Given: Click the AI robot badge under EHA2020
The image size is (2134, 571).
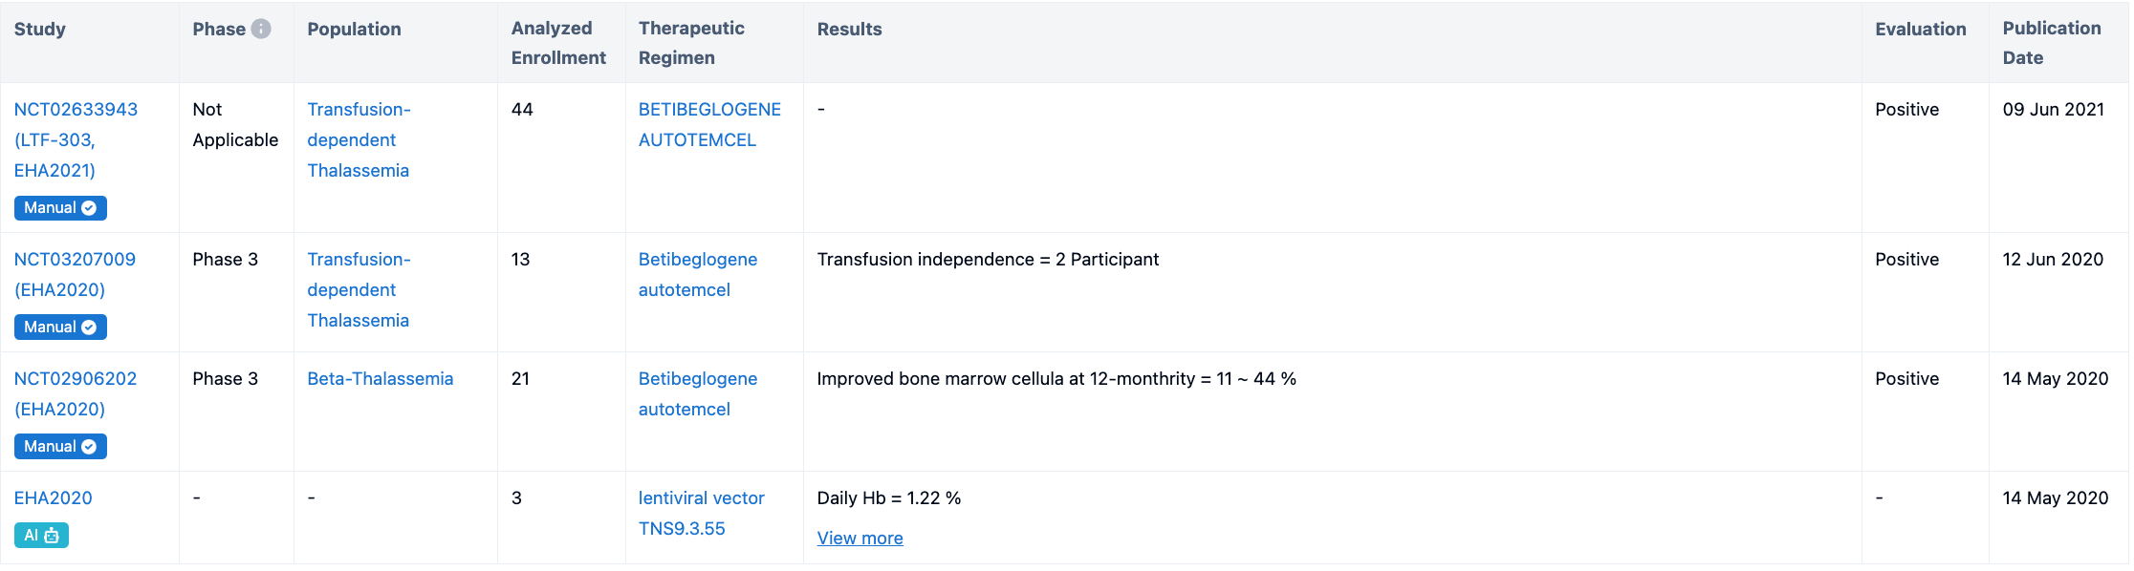Looking at the screenshot, I should coord(41,536).
